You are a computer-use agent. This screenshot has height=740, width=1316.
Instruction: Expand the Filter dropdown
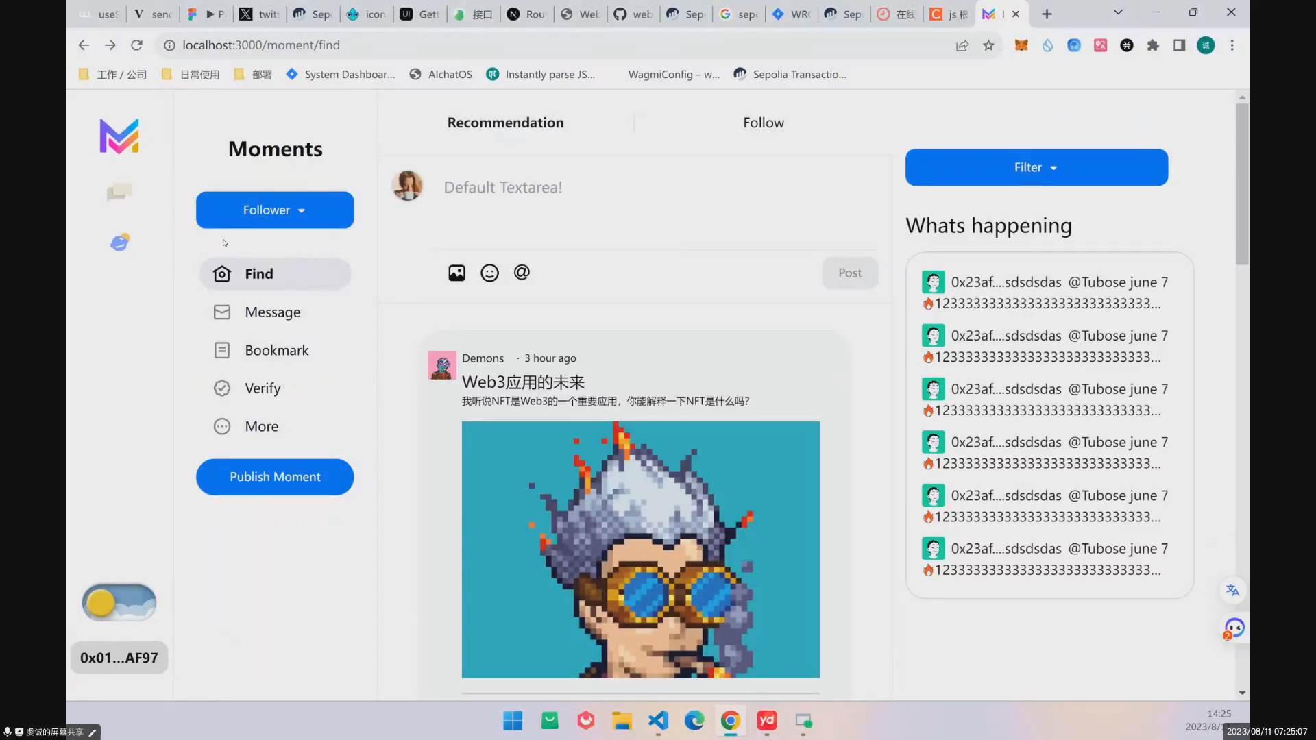click(x=1036, y=167)
